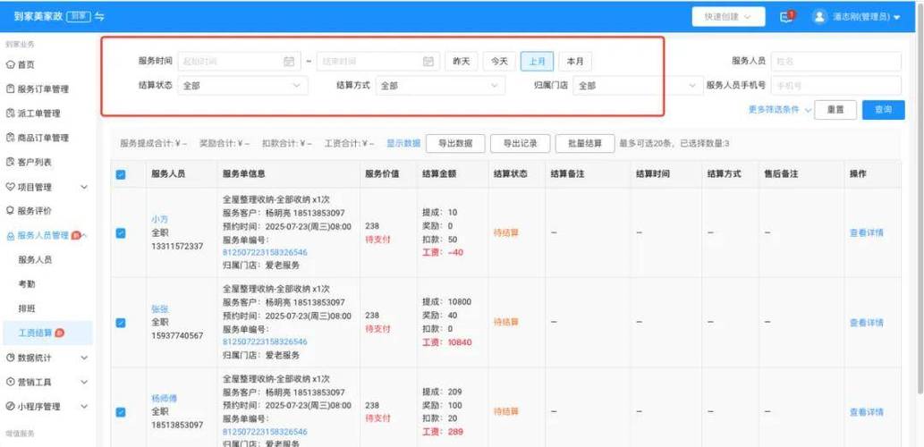Click the 到家美家政 logo text
The width and height of the screenshot is (924, 447).
point(38,16)
